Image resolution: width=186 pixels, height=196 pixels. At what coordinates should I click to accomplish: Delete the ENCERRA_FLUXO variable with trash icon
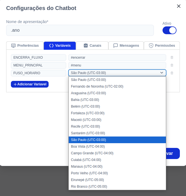pos(172,58)
